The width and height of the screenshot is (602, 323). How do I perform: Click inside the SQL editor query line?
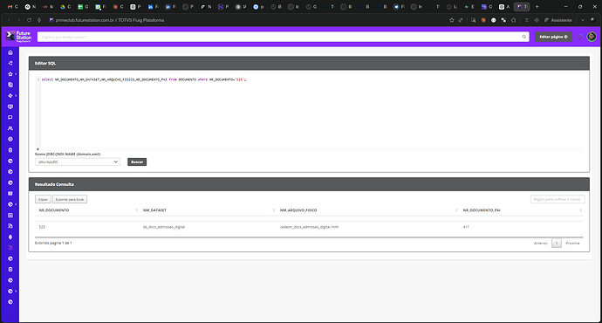coord(144,79)
